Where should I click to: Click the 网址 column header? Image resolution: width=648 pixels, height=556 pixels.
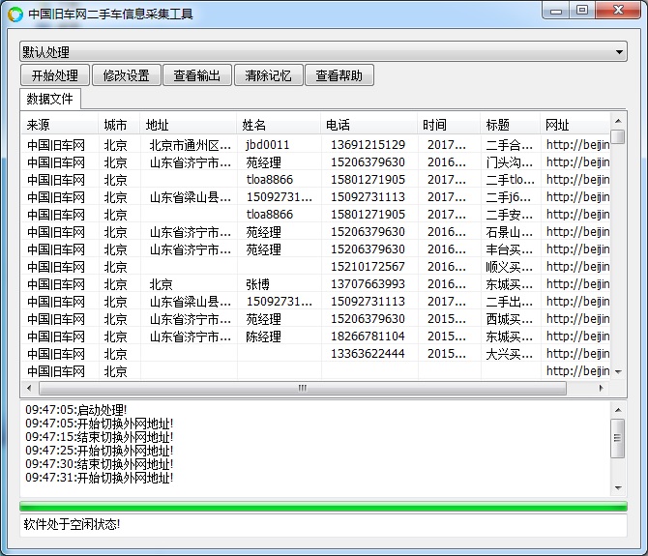[x=574, y=125]
